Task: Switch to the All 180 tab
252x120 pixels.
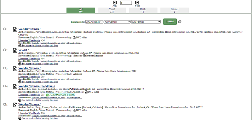Action: click(x=81, y=10)
